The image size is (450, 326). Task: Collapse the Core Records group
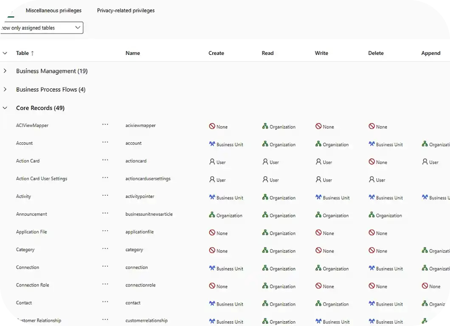point(5,108)
